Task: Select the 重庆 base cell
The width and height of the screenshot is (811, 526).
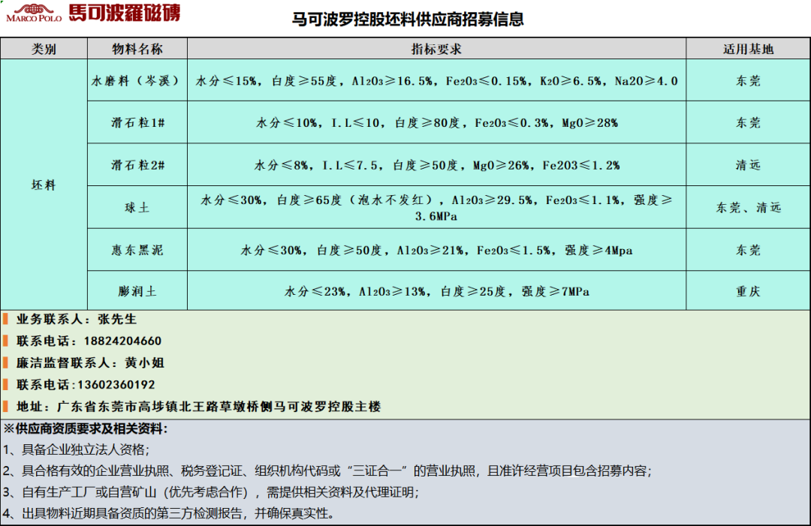Action: coord(748,291)
